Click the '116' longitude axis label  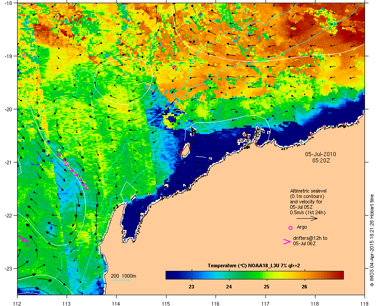tap(216, 303)
